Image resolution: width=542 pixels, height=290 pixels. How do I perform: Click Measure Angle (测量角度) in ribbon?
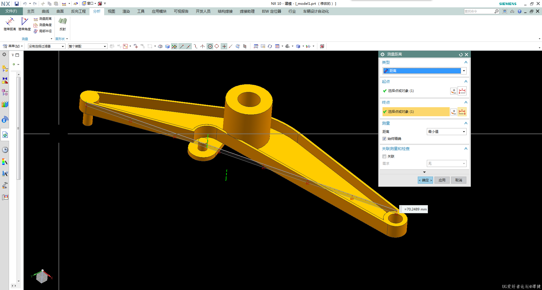coord(43,25)
